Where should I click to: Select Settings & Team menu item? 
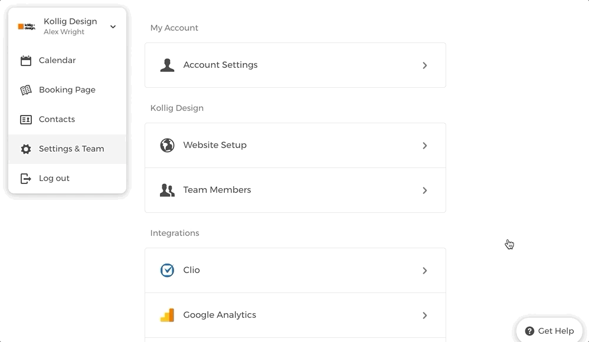point(67,149)
